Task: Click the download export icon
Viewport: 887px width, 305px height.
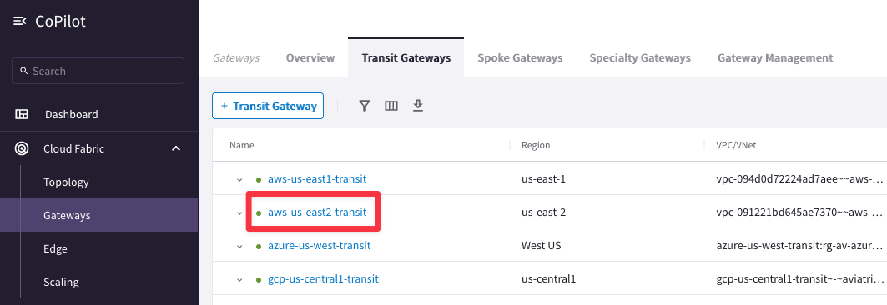Action: click(x=418, y=106)
